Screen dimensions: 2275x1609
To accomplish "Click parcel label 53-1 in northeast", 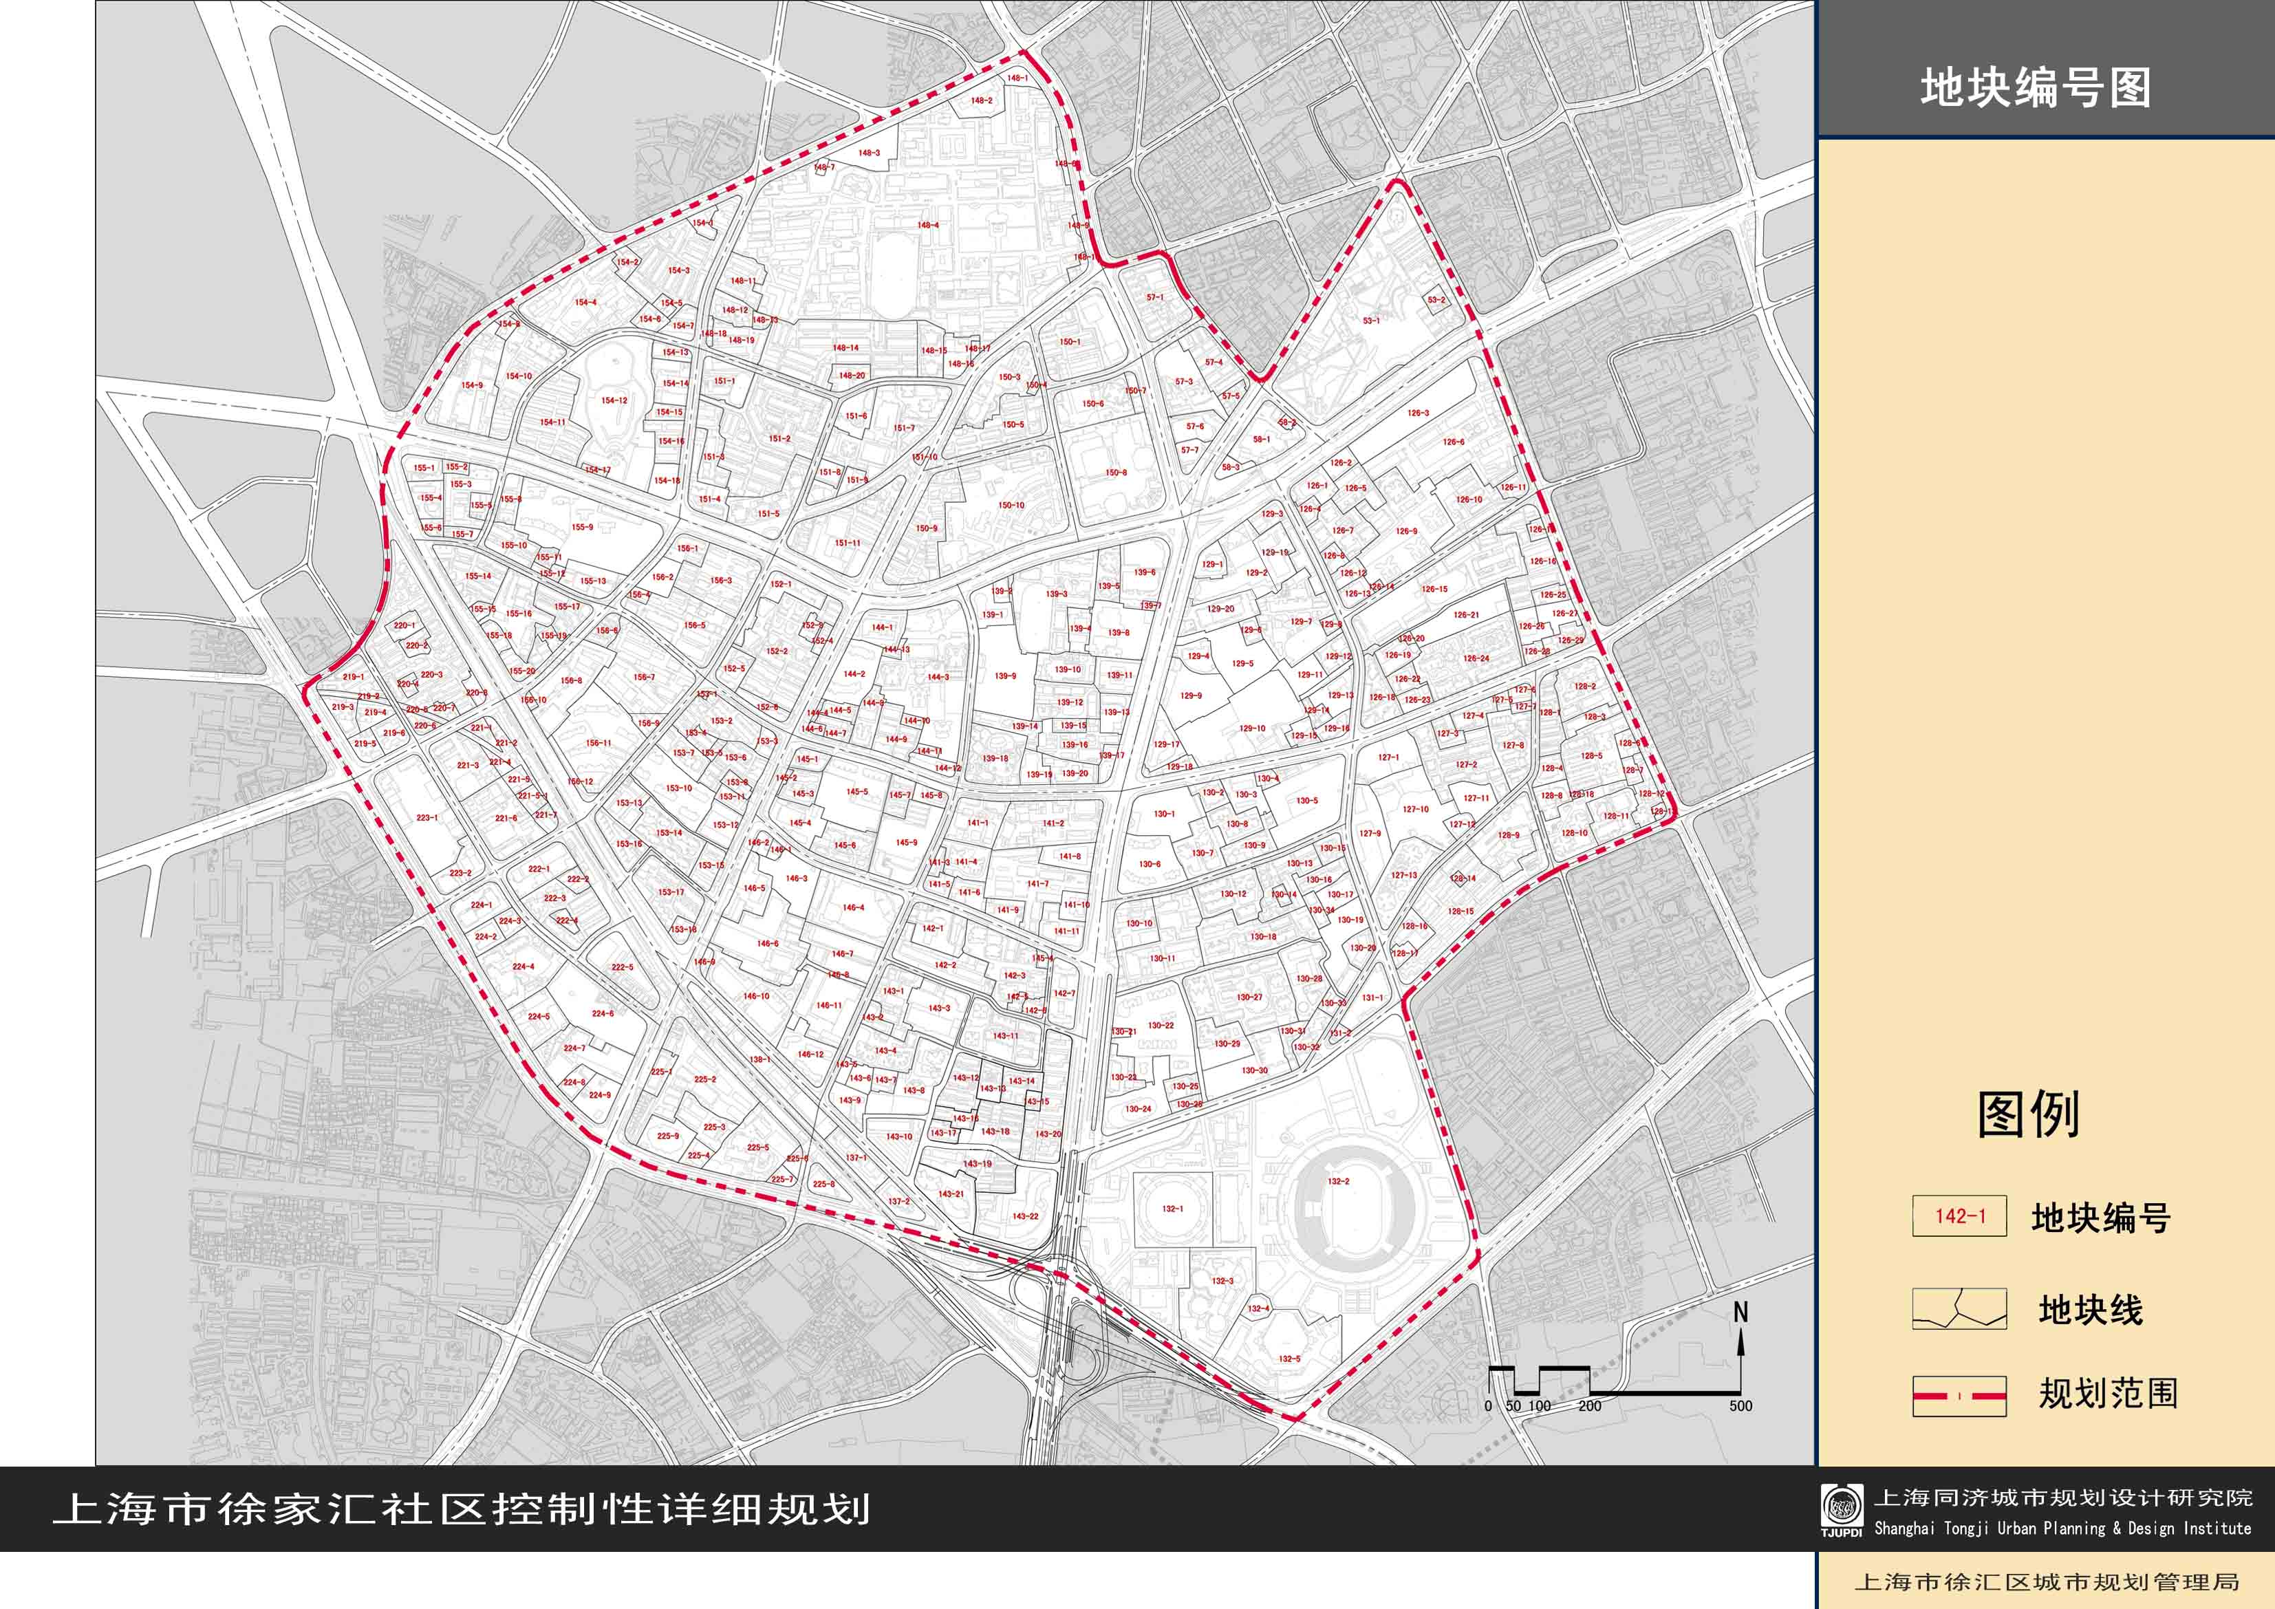I will pos(1370,321).
